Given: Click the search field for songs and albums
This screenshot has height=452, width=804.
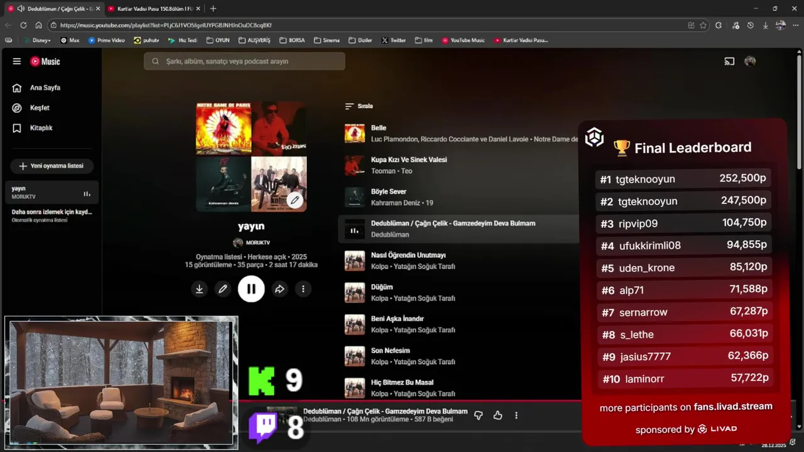Looking at the screenshot, I should 244,62.
